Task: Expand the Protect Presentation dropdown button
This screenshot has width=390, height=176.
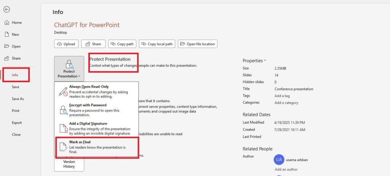Action: [69, 69]
